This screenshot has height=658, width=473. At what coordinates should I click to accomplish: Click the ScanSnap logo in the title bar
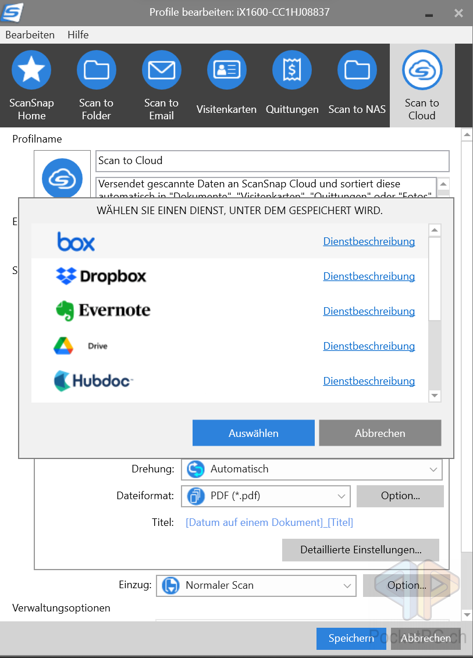12,12
